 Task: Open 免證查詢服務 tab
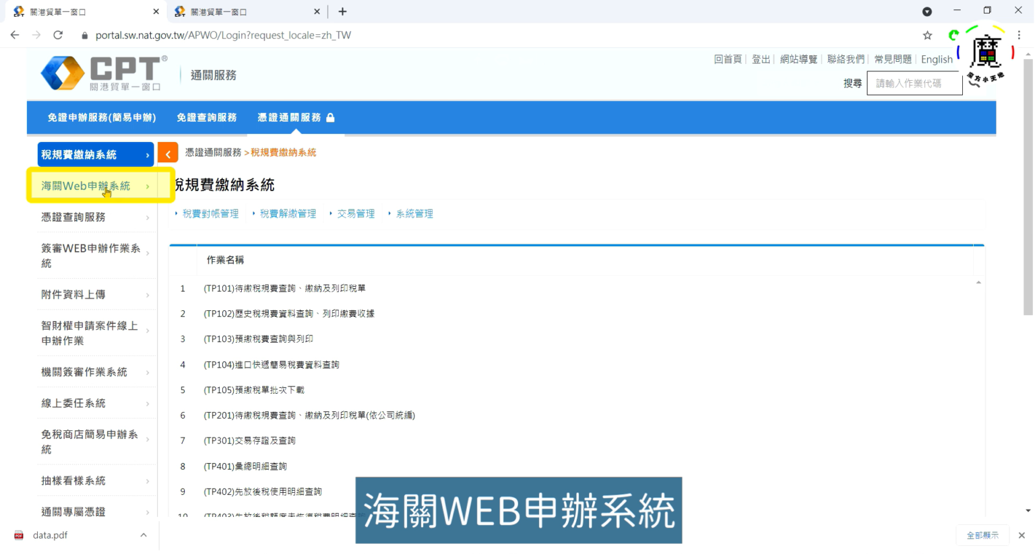point(207,118)
